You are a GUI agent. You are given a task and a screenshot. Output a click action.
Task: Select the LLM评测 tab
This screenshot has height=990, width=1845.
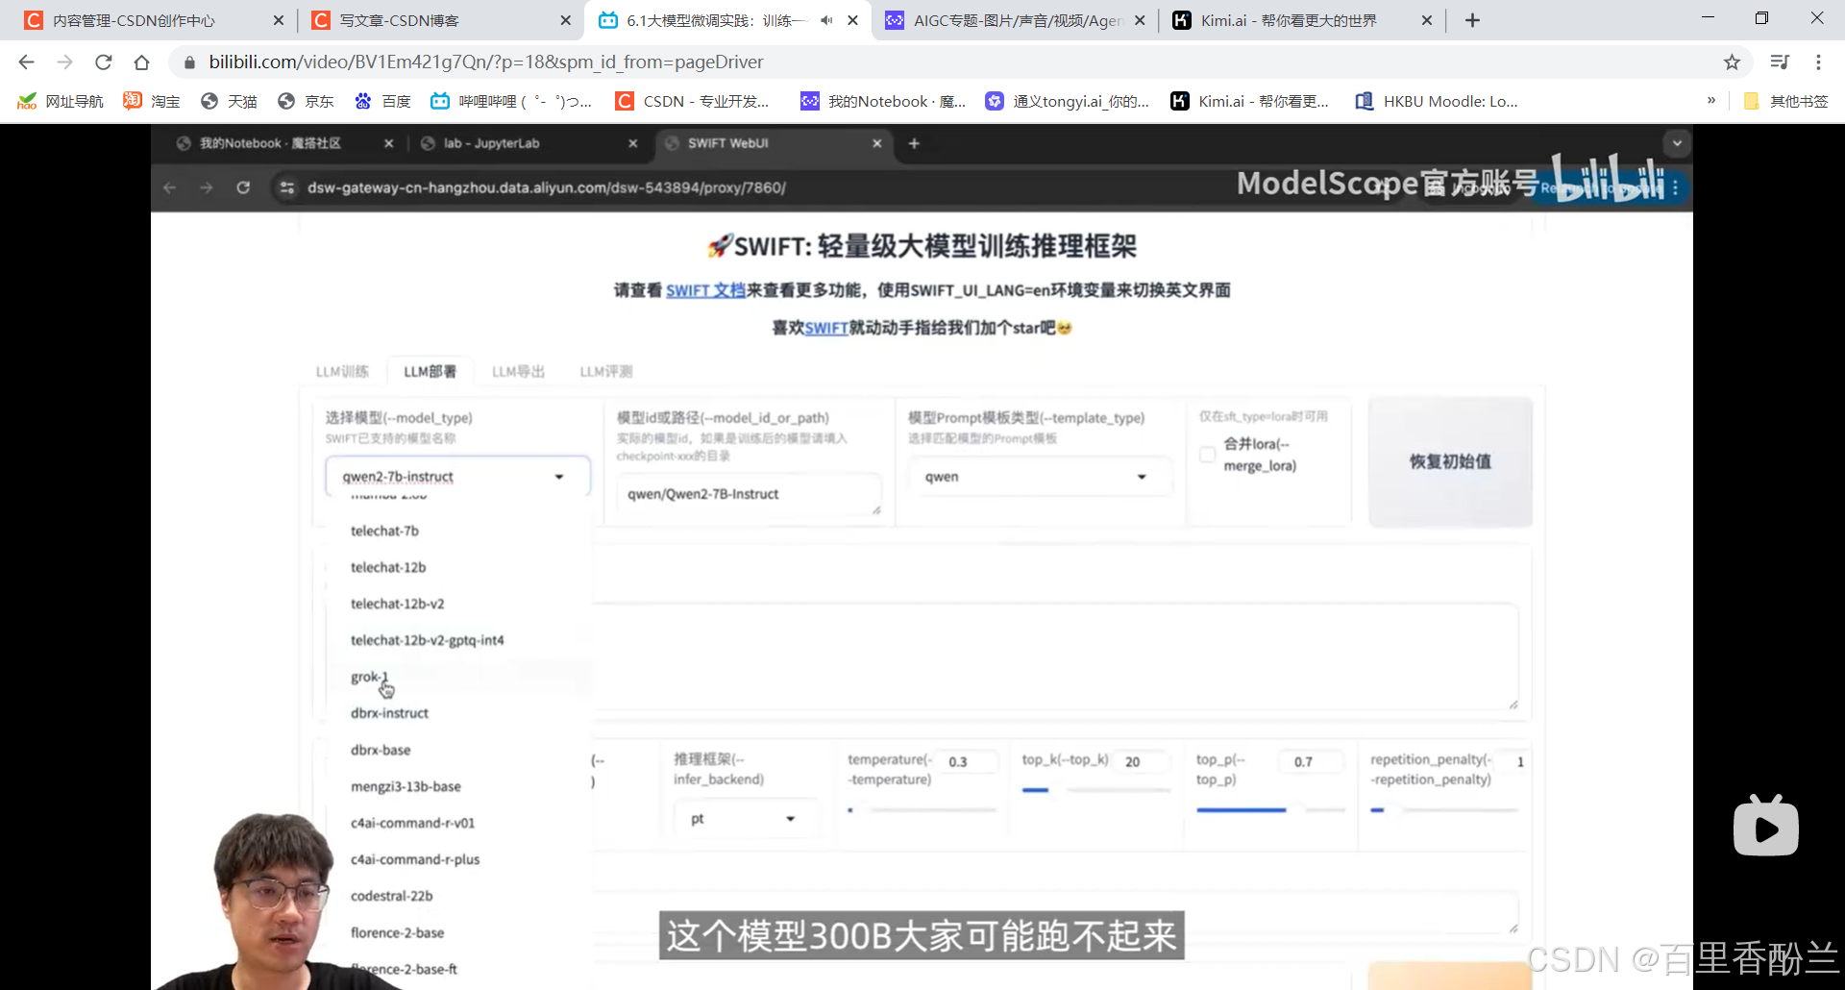pos(606,372)
